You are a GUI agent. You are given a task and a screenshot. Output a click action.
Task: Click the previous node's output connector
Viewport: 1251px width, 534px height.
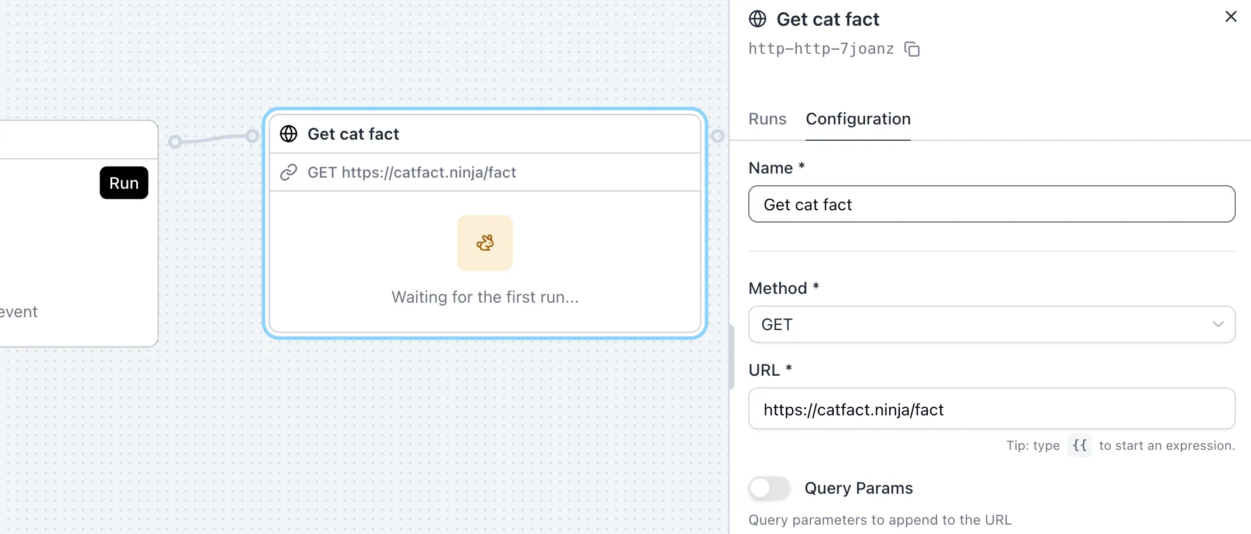point(175,141)
